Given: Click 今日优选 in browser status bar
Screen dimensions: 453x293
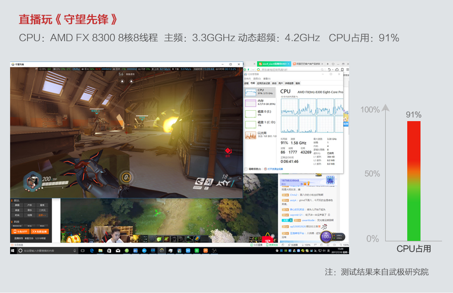Looking at the screenshot, I should point(16,245).
